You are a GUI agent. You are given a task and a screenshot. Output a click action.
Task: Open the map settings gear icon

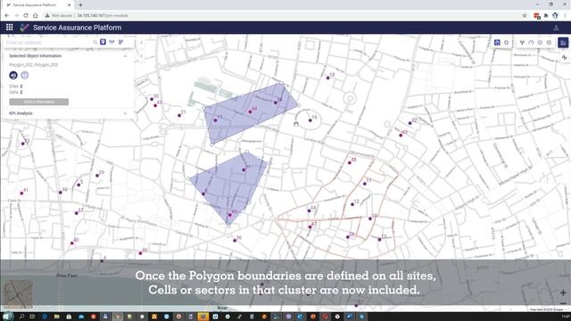point(550,43)
